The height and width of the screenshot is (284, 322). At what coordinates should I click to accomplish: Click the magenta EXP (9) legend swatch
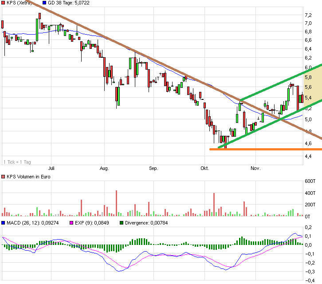pos(70,223)
